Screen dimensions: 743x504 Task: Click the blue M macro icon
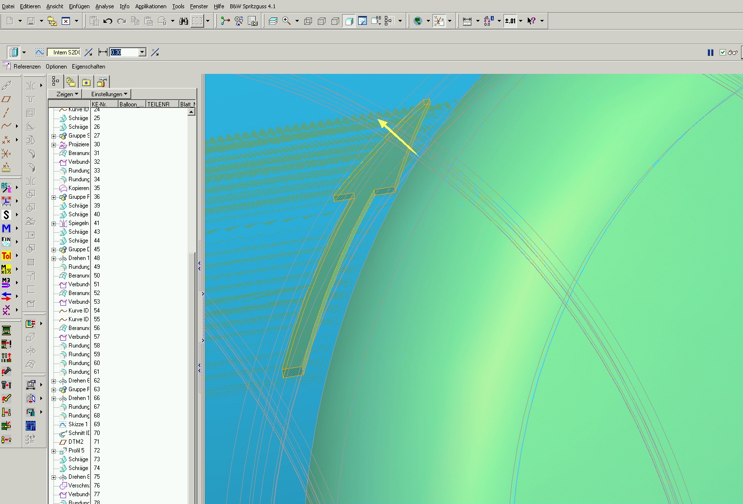pos(6,228)
